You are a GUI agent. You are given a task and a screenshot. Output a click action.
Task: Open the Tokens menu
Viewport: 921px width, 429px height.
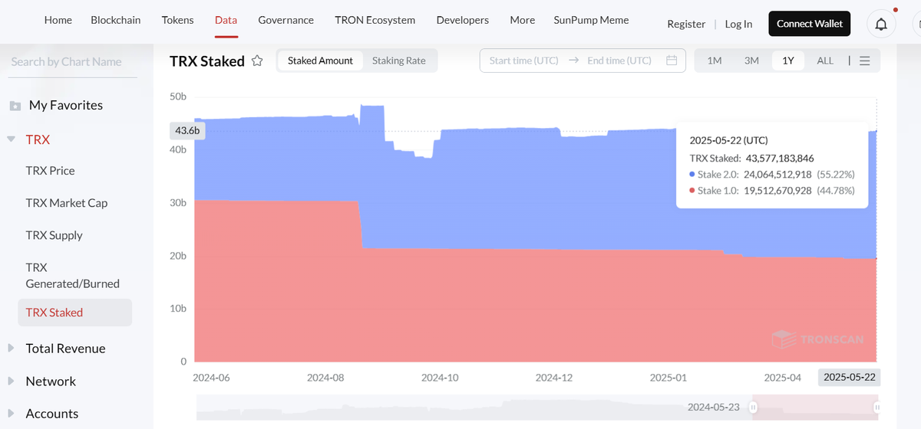[178, 20]
